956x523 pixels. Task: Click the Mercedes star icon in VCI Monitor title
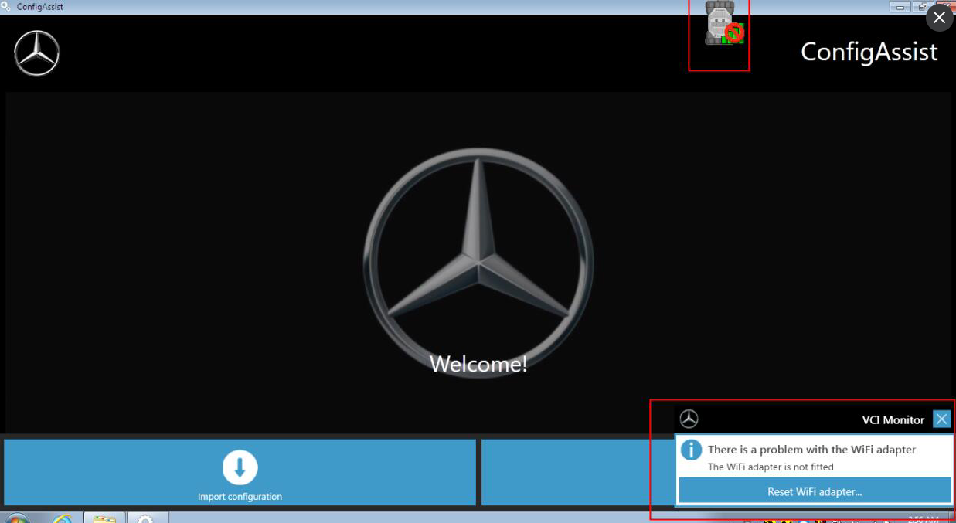point(689,419)
